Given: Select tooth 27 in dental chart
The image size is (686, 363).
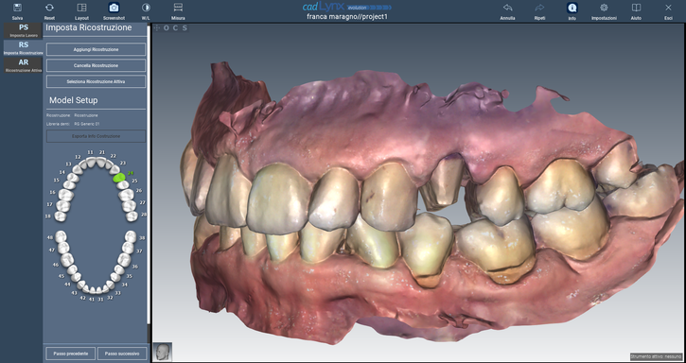Looking at the screenshot, I should click(x=130, y=205).
